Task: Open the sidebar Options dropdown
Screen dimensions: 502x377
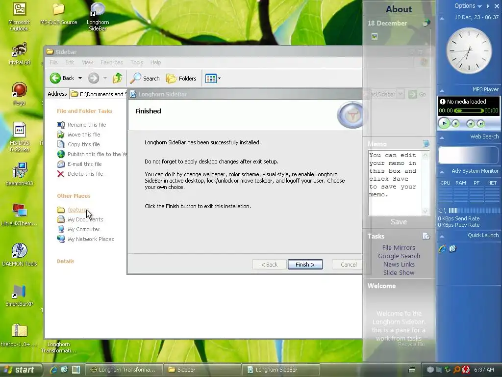Action: click(x=468, y=6)
